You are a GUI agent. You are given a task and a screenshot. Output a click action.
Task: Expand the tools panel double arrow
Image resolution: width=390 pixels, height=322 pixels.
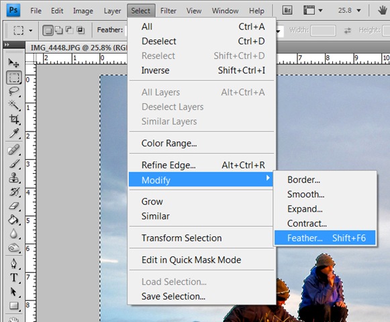pos(7,45)
